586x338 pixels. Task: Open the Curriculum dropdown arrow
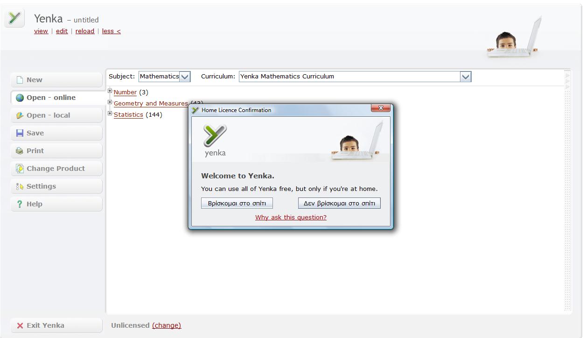[465, 77]
